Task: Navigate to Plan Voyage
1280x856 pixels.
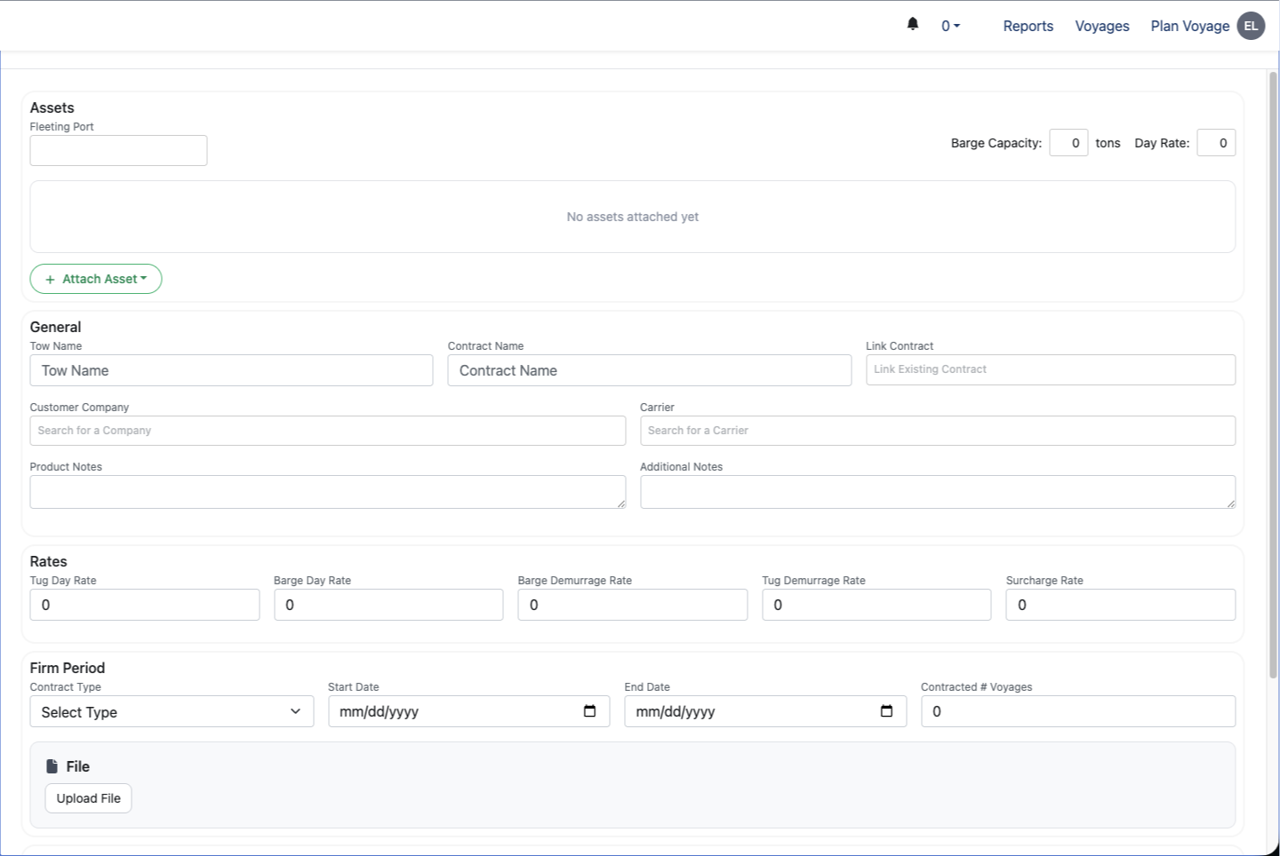Action: (x=1189, y=27)
